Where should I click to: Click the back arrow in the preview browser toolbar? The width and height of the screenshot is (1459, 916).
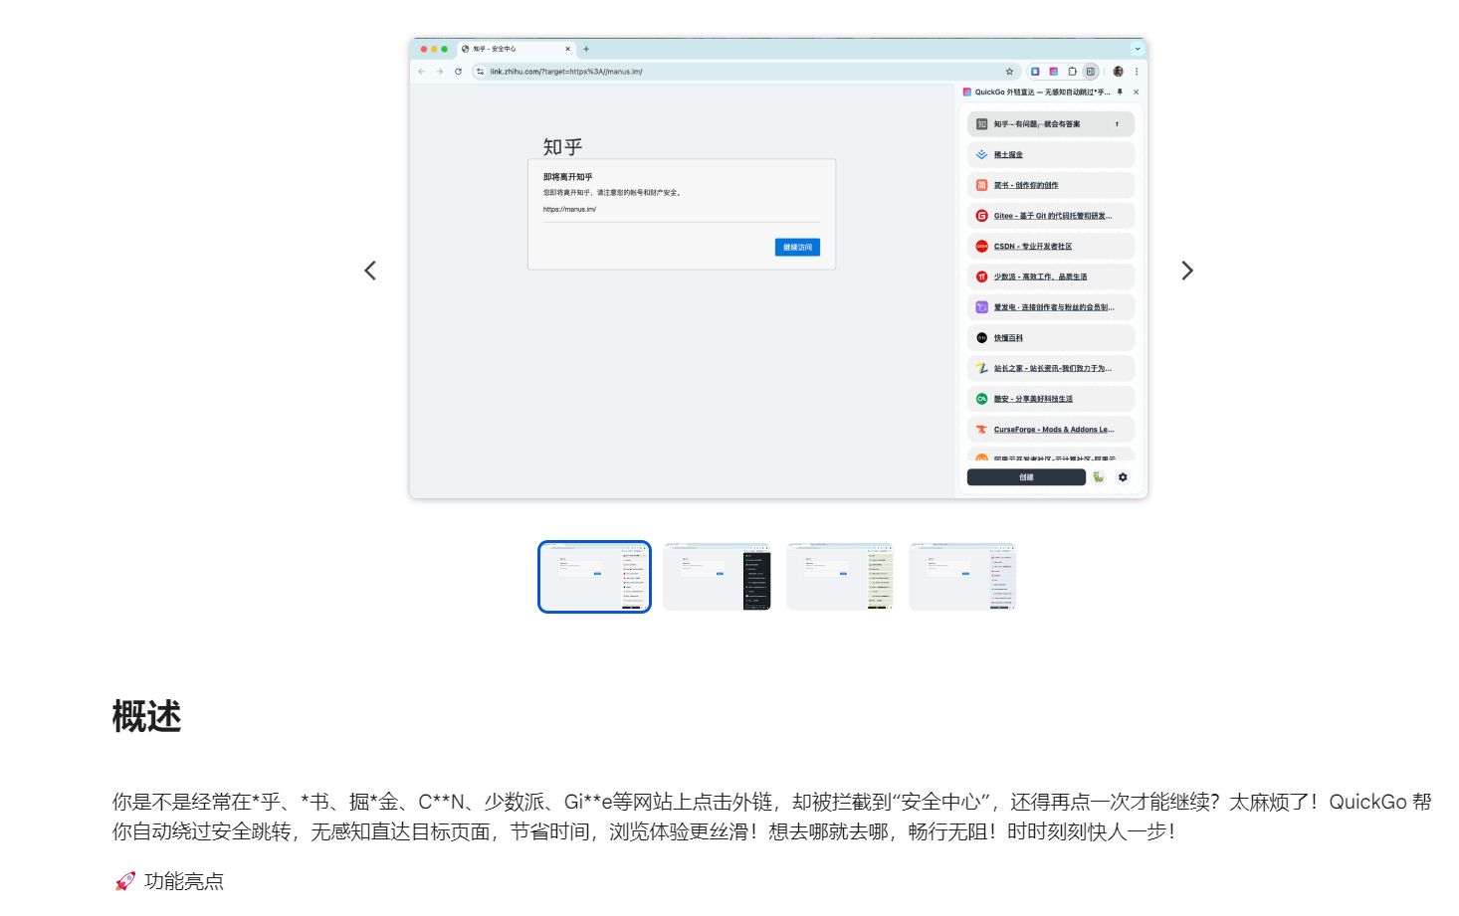pyautogui.click(x=421, y=72)
